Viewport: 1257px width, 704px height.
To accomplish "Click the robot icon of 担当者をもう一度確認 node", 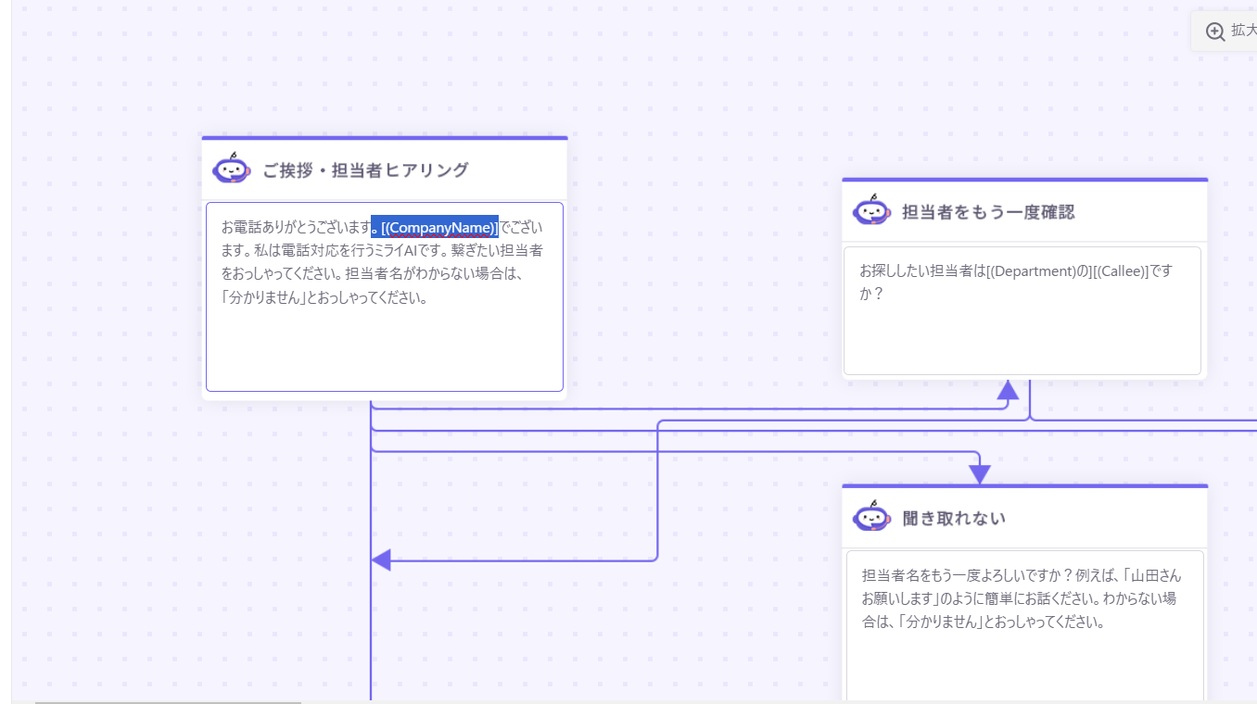I will 871,210.
